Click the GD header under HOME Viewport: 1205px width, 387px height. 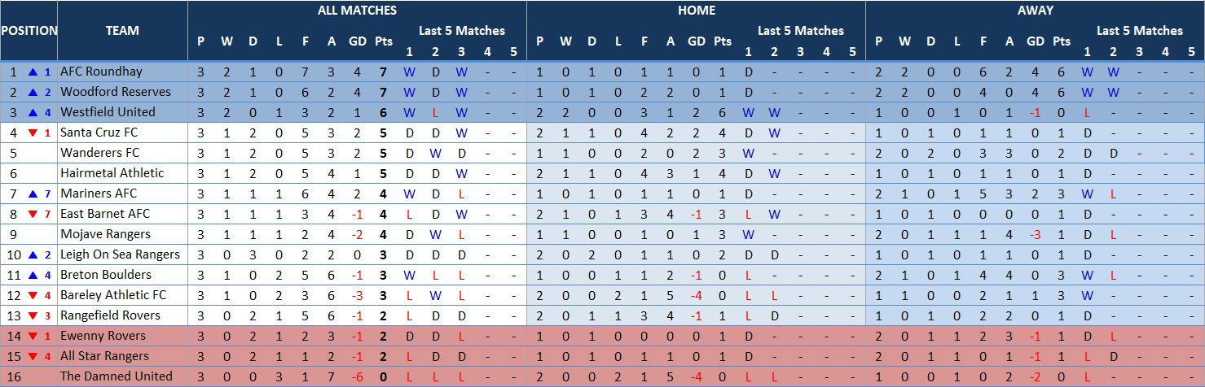click(696, 41)
